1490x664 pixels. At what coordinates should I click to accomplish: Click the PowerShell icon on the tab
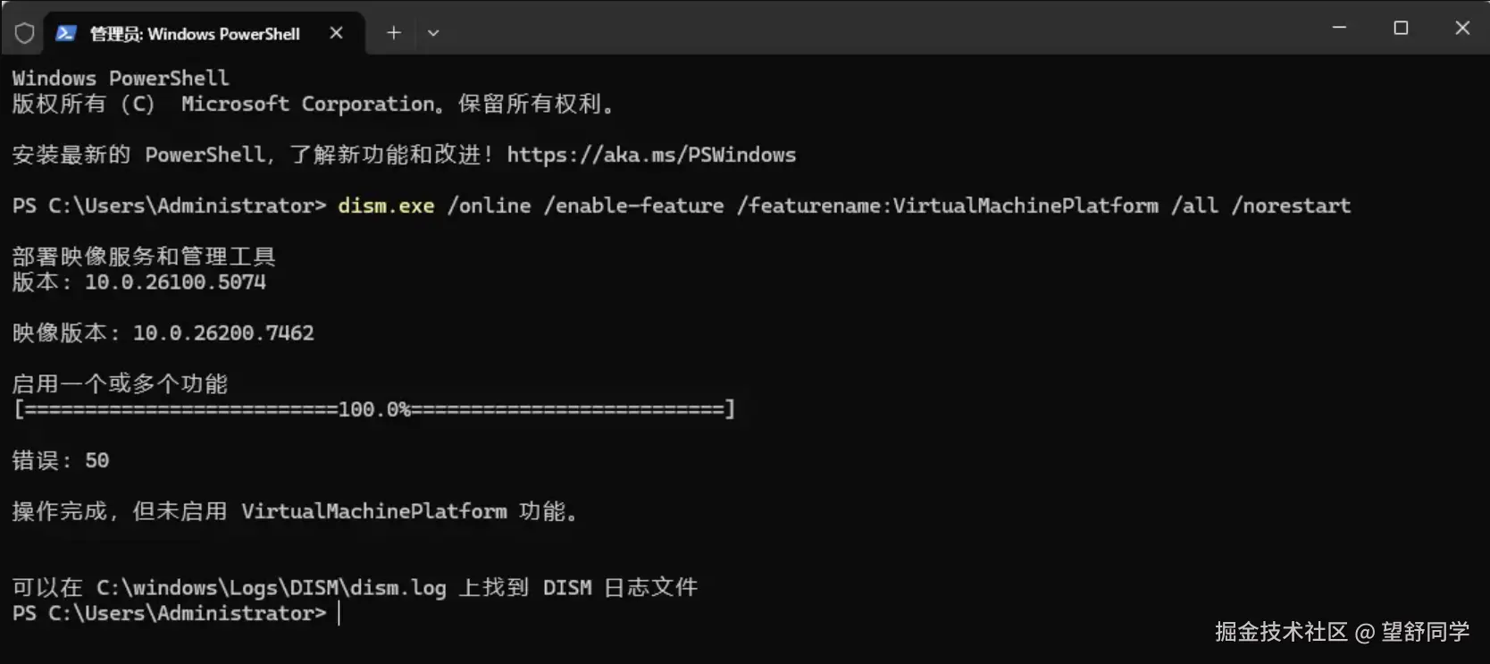65,33
